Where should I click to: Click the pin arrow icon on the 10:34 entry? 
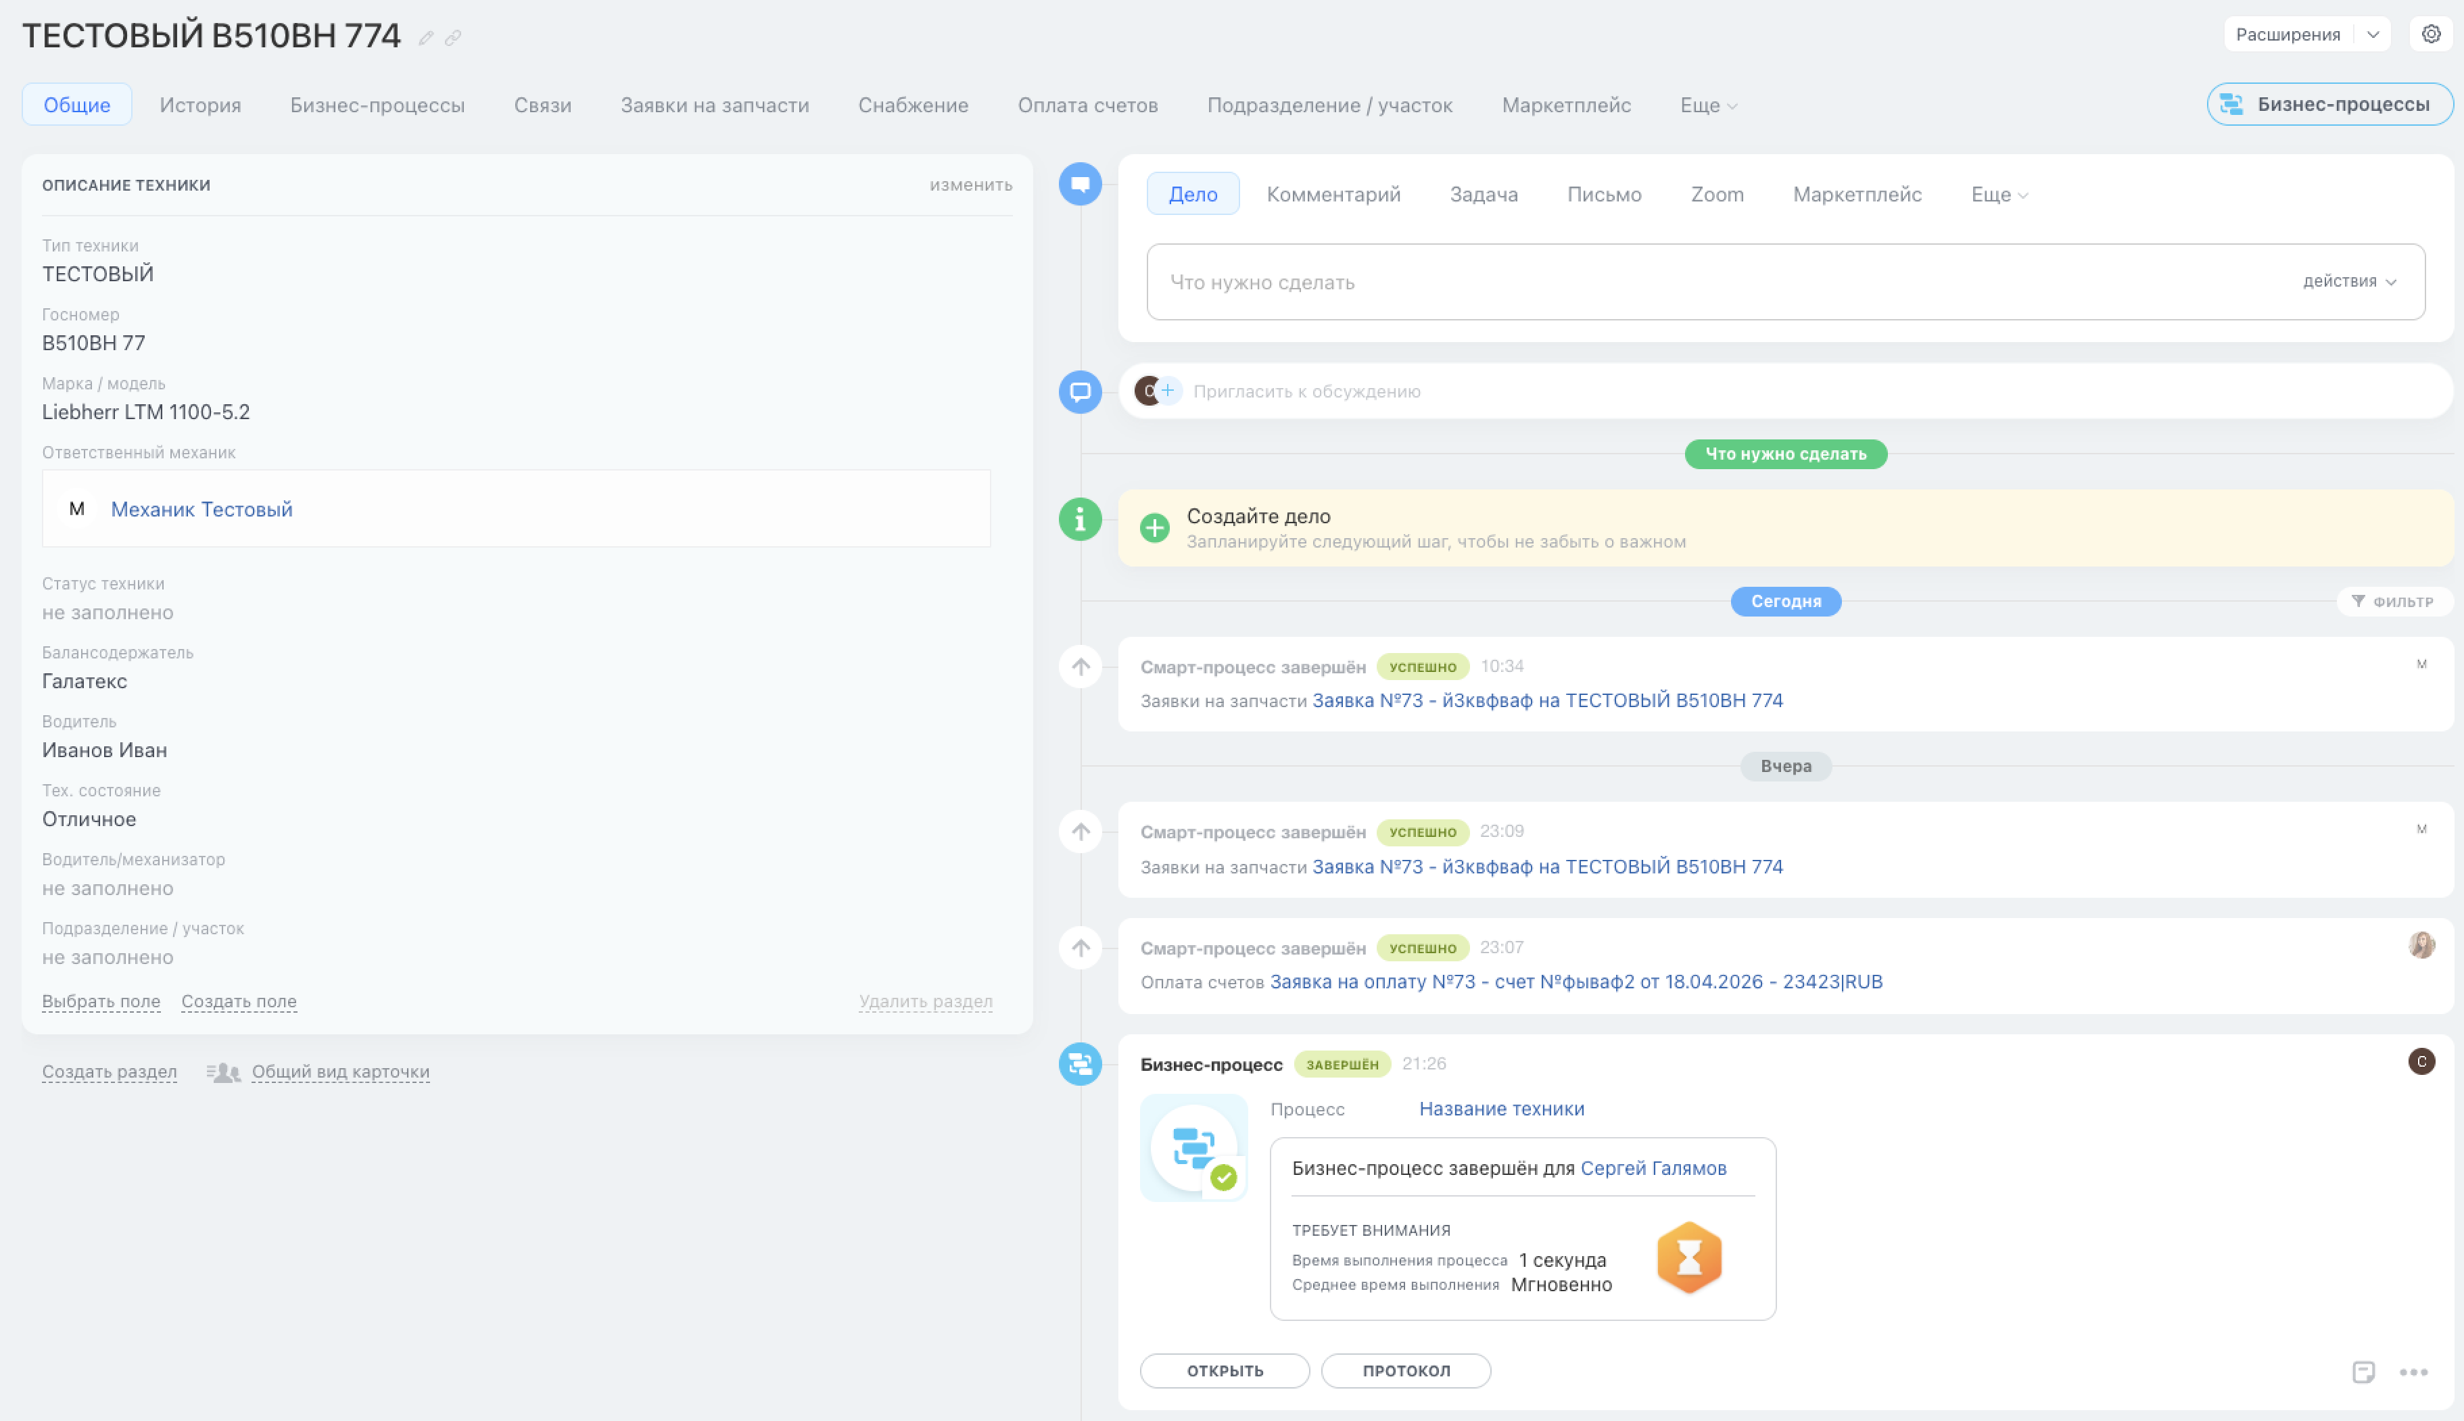tap(1080, 667)
